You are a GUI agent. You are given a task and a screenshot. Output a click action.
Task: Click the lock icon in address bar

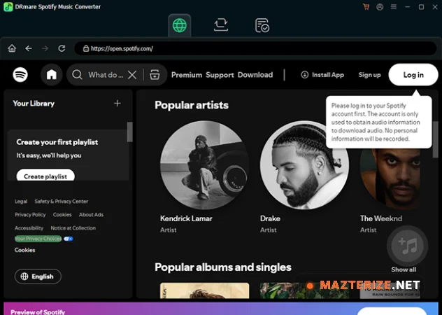(x=86, y=48)
